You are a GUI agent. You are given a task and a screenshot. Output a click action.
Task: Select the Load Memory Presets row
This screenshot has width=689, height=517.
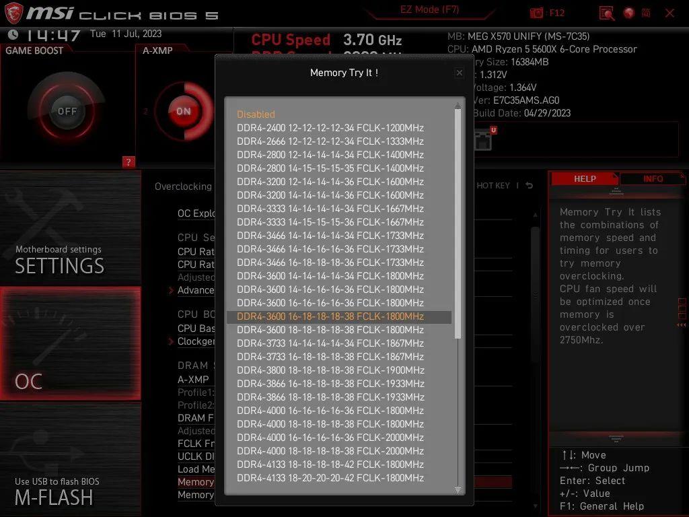[x=196, y=469]
